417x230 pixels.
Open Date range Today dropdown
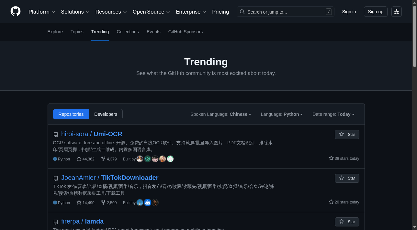(x=333, y=114)
